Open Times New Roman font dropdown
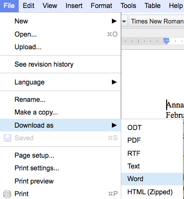The width and height of the screenshot is (184, 199). 157,21
